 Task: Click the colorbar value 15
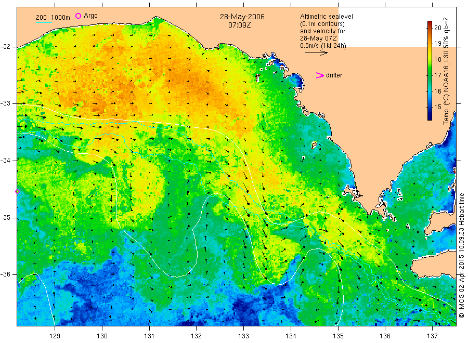tap(437, 107)
